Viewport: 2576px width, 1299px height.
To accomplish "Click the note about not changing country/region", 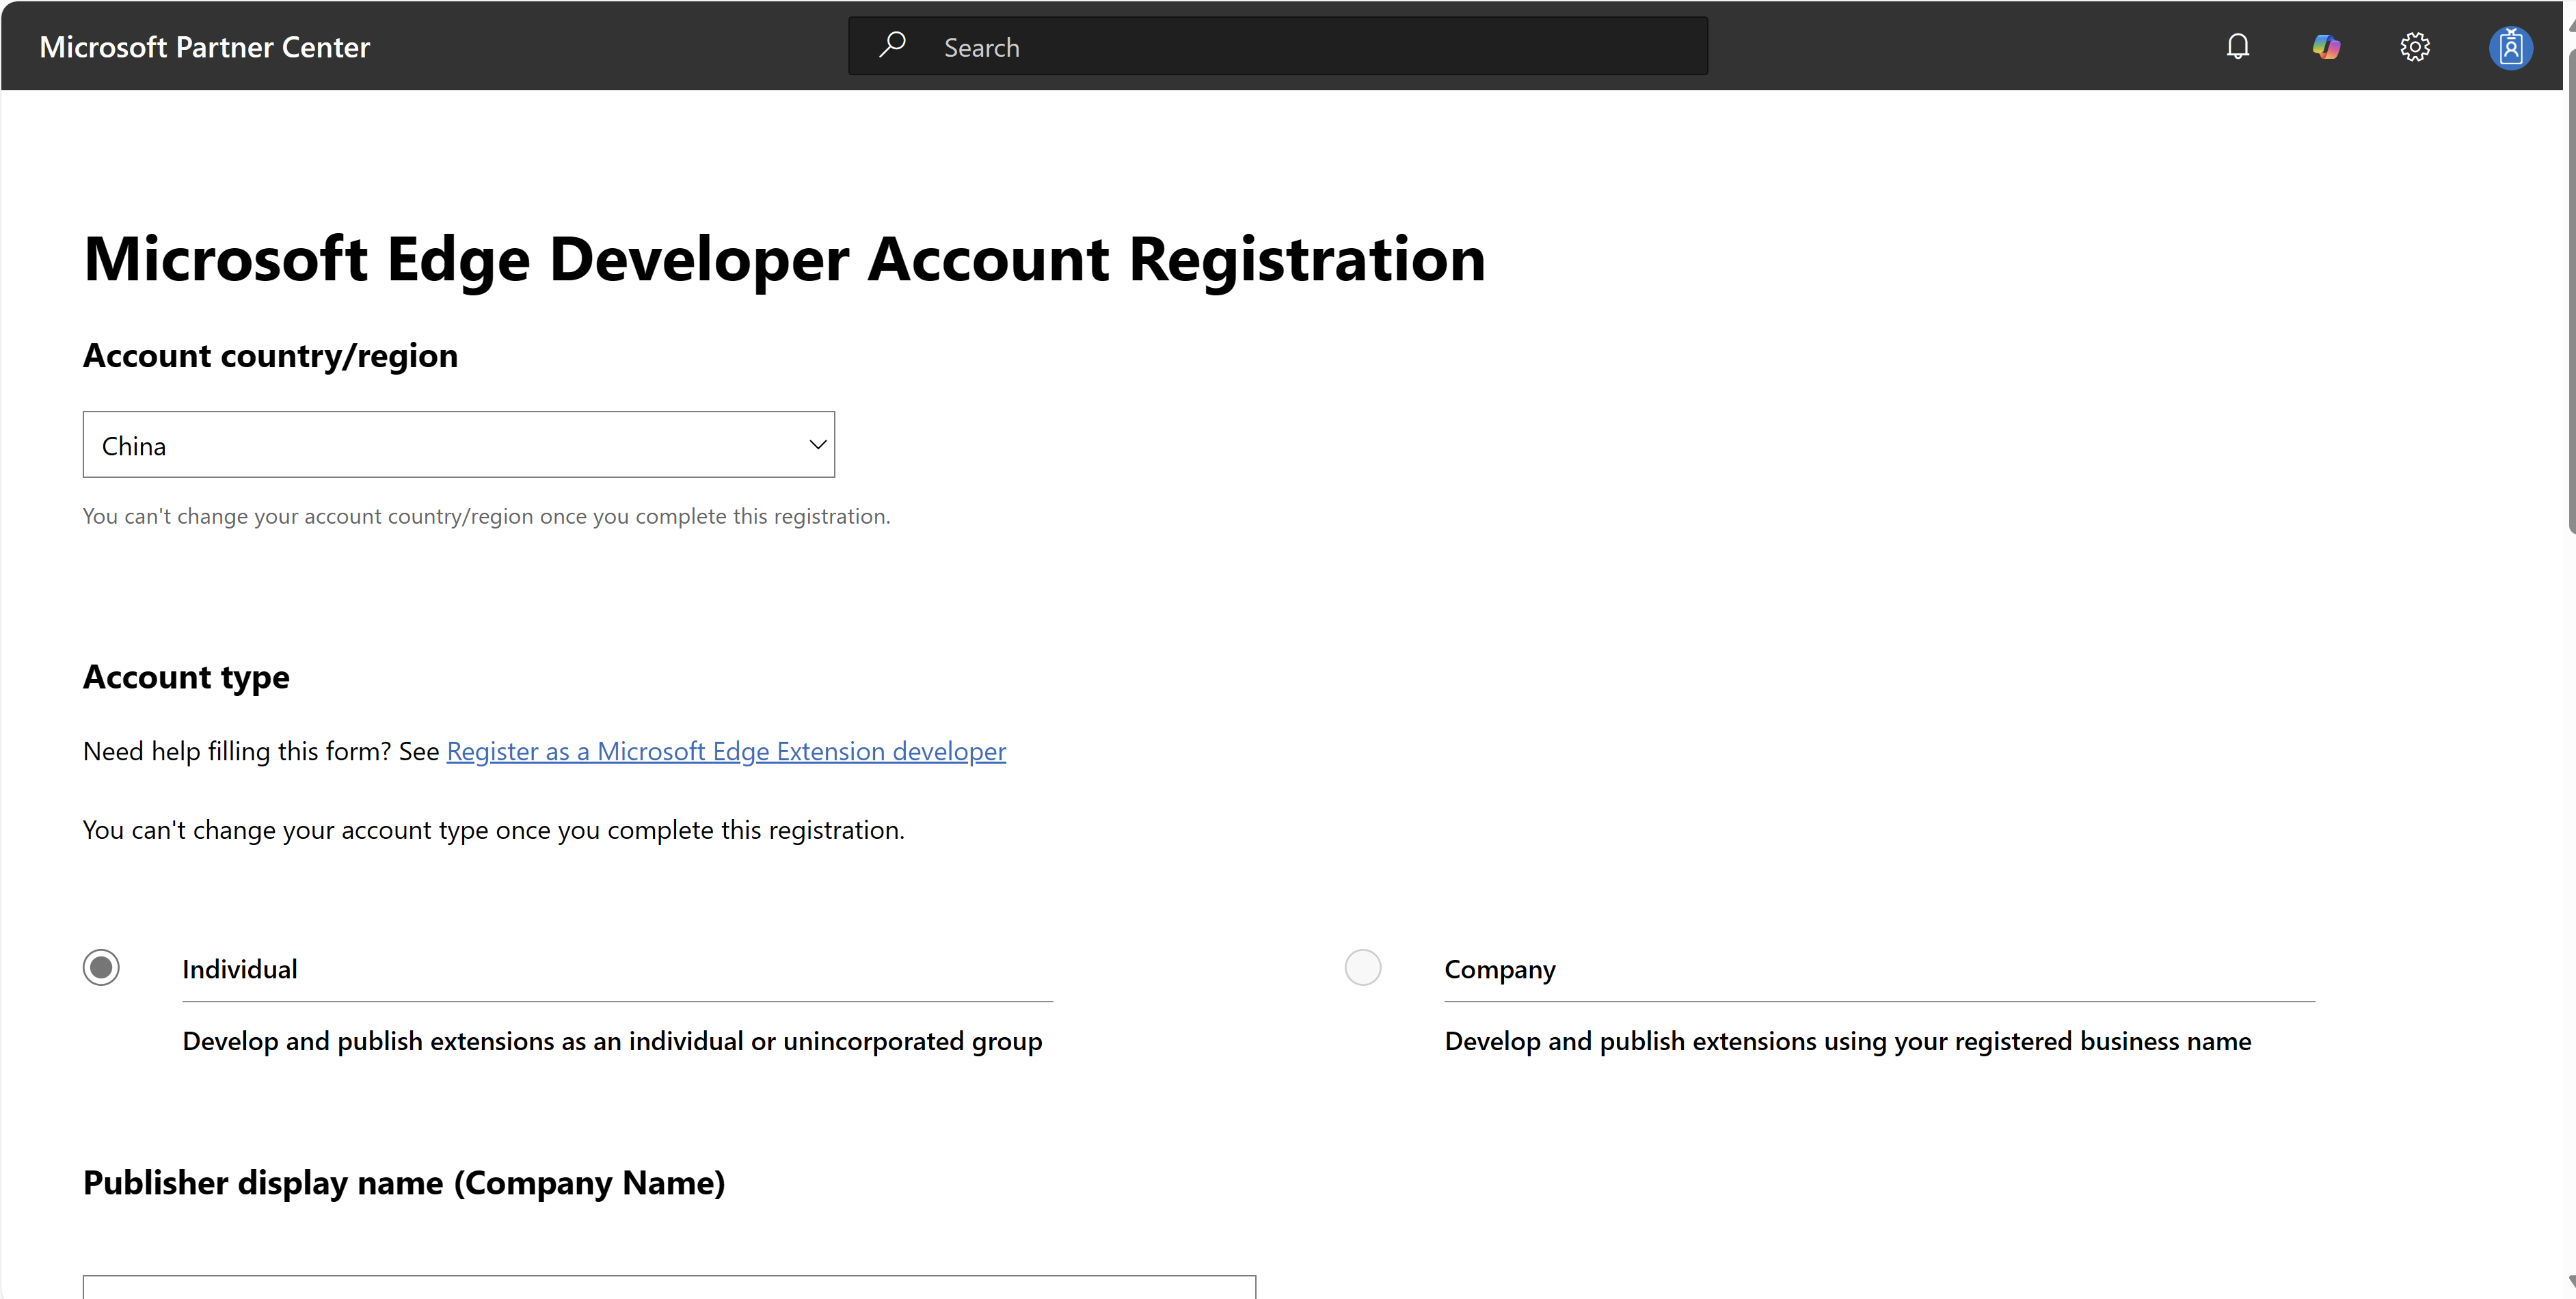I will (x=486, y=517).
